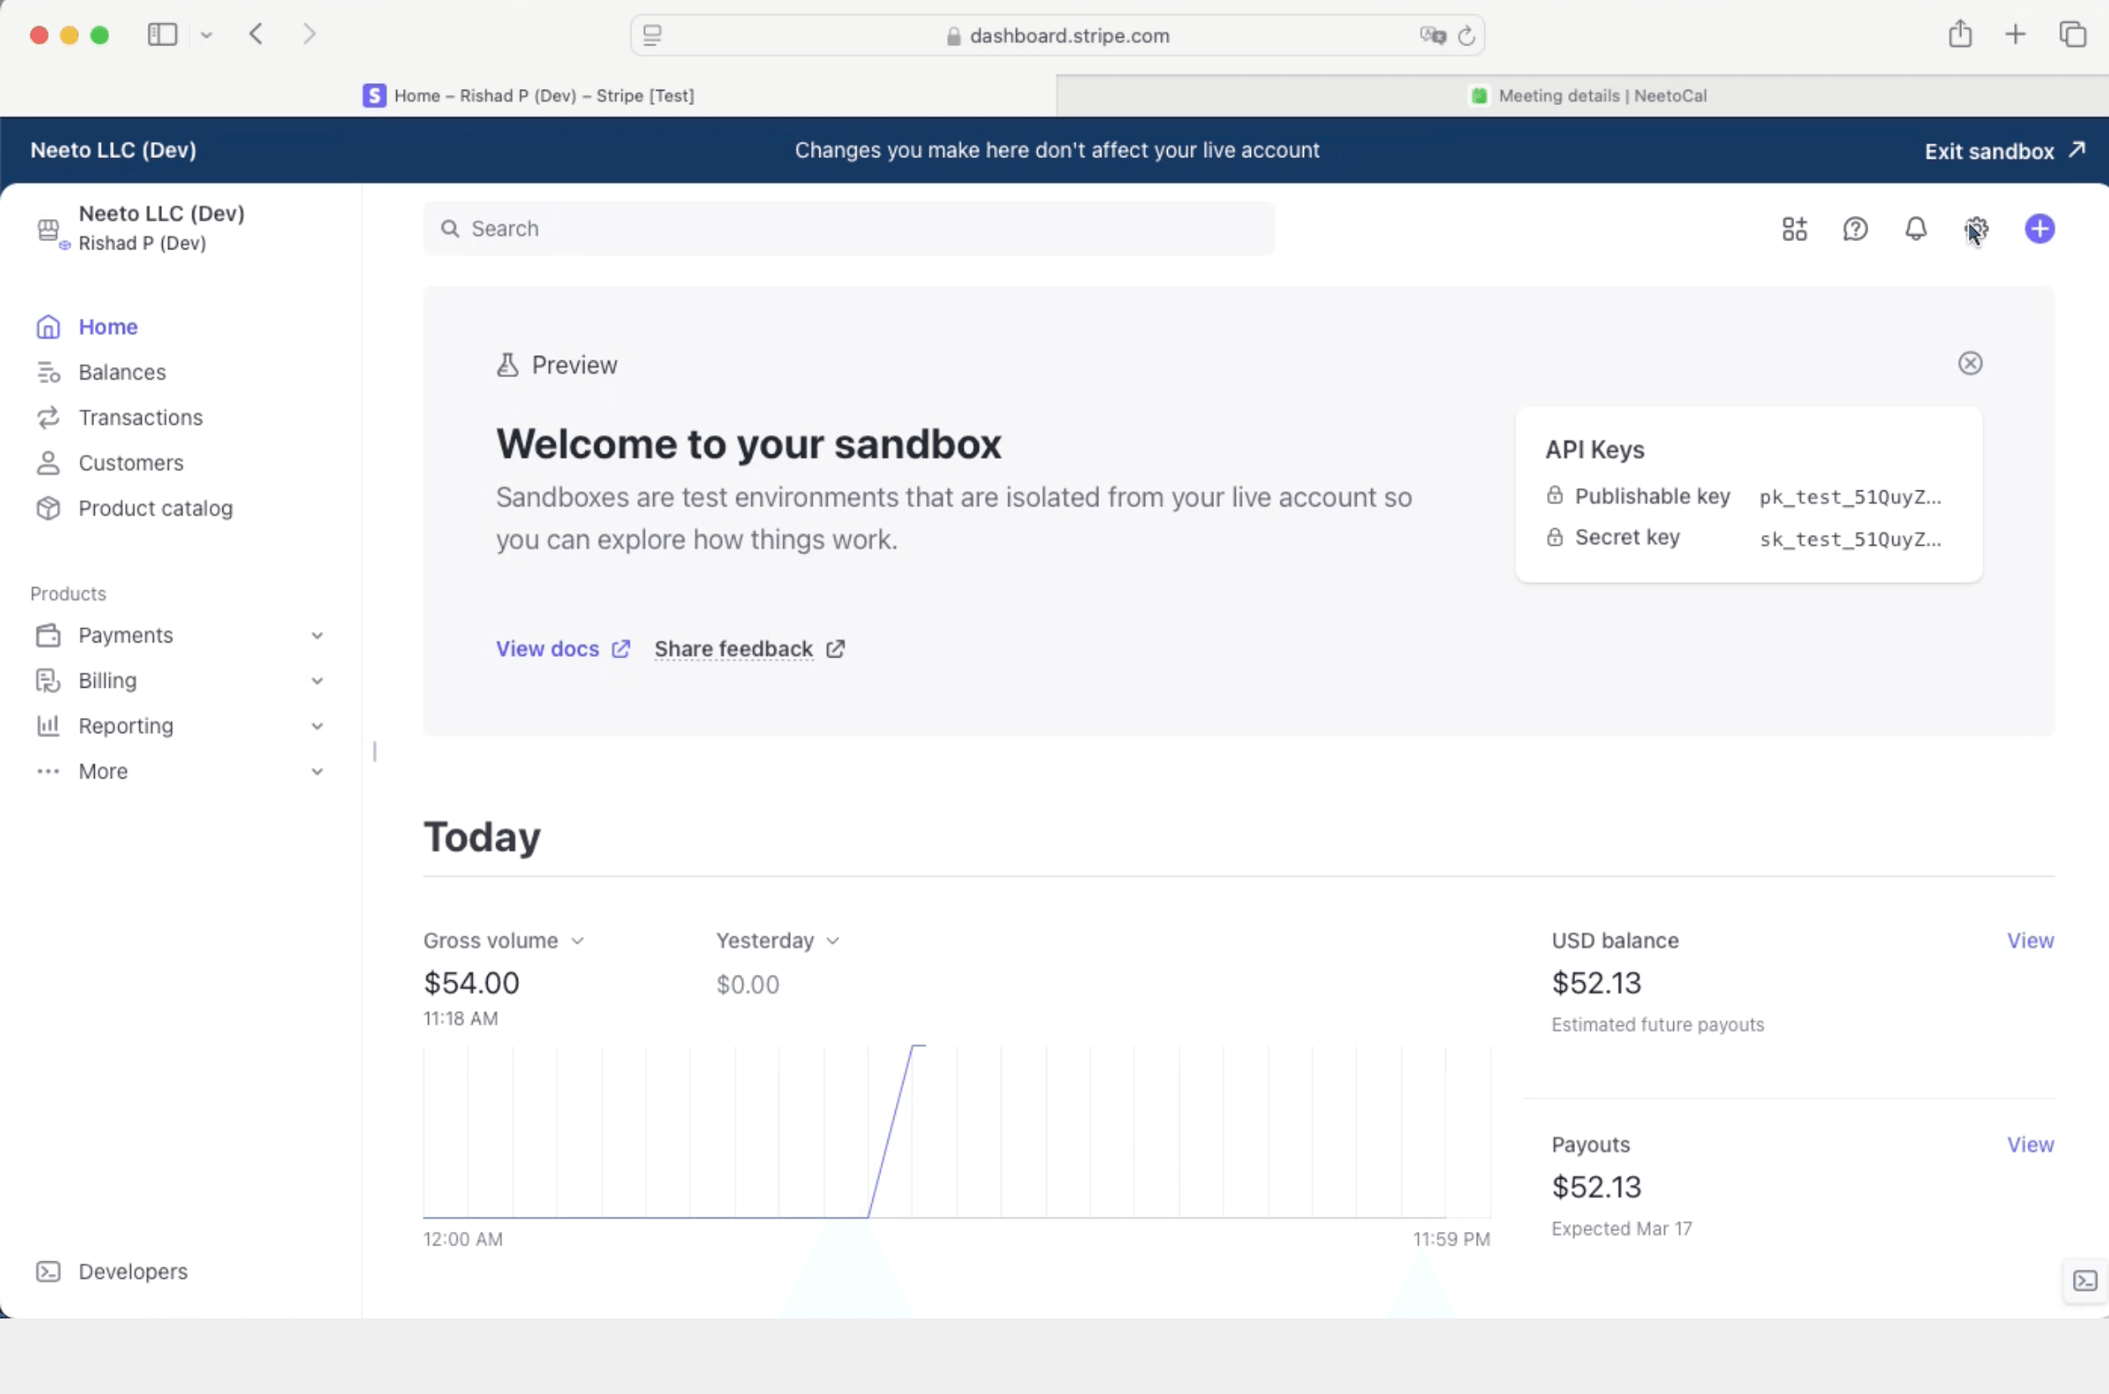Click the sidebar collapse handle
The height and width of the screenshot is (1394, 2109).
pyautogui.click(x=374, y=752)
